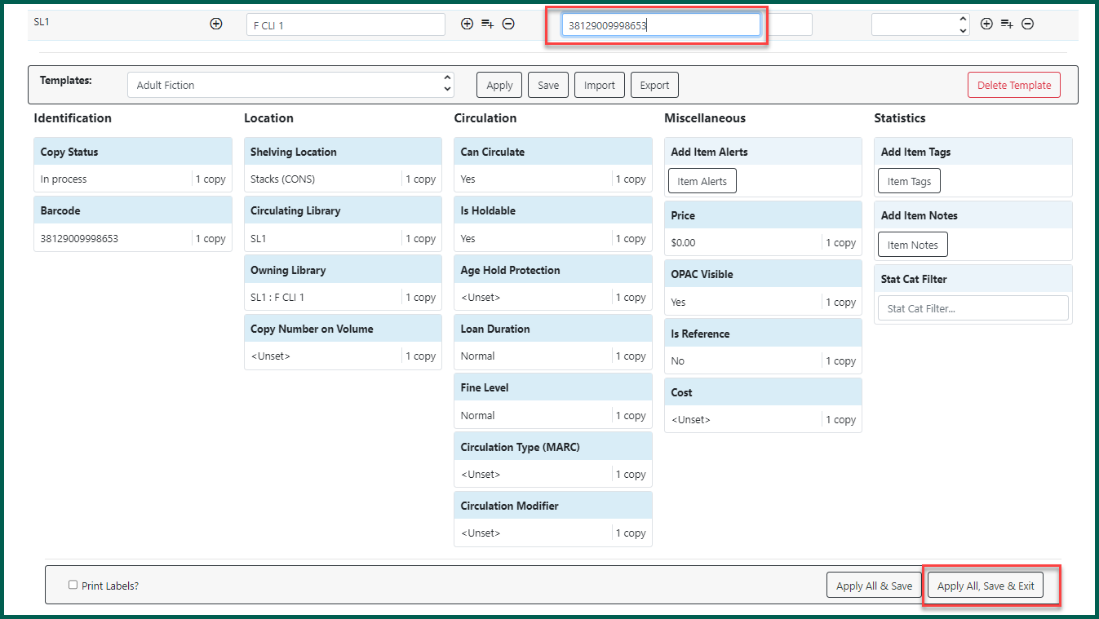This screenshot has height=619, width=1099.
Task: Click the Copy Status header
Action: pos(133,152)
